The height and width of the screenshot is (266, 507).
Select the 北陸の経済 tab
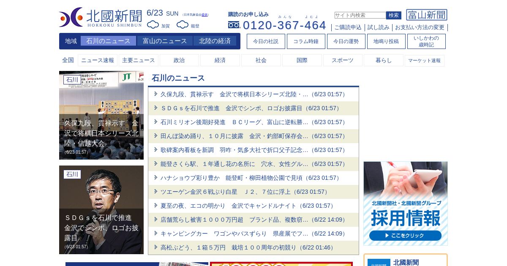tap(215, 41)
